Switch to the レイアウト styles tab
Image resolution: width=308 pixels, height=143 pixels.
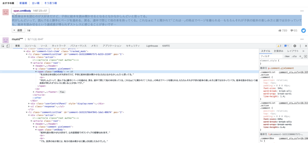[293, 51]
